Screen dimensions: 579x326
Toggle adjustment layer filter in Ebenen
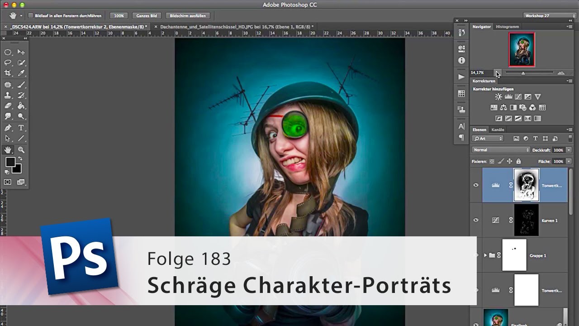(526, 139)
